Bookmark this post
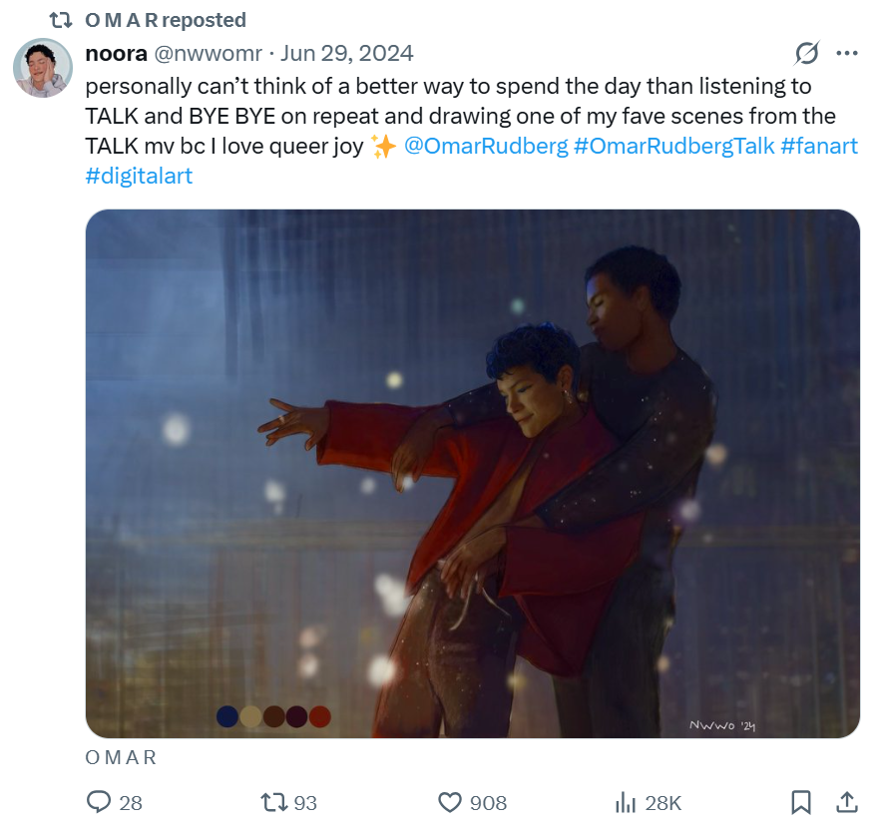 [x=800, y=802]
